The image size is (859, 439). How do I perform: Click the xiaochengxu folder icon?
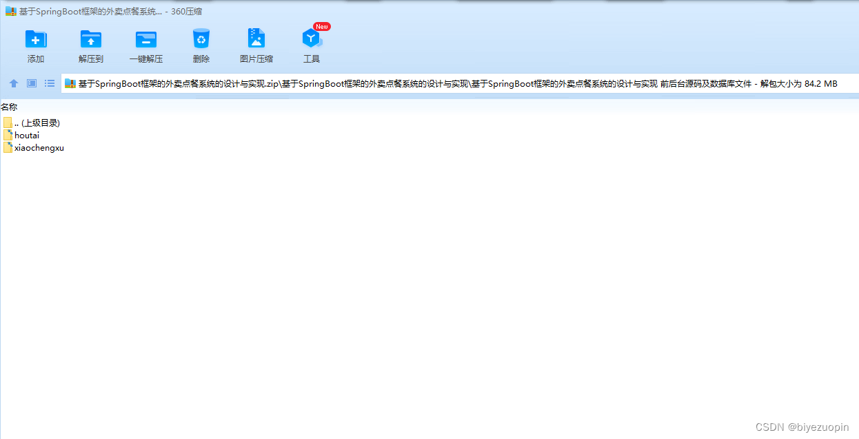(x=8, y=147)
